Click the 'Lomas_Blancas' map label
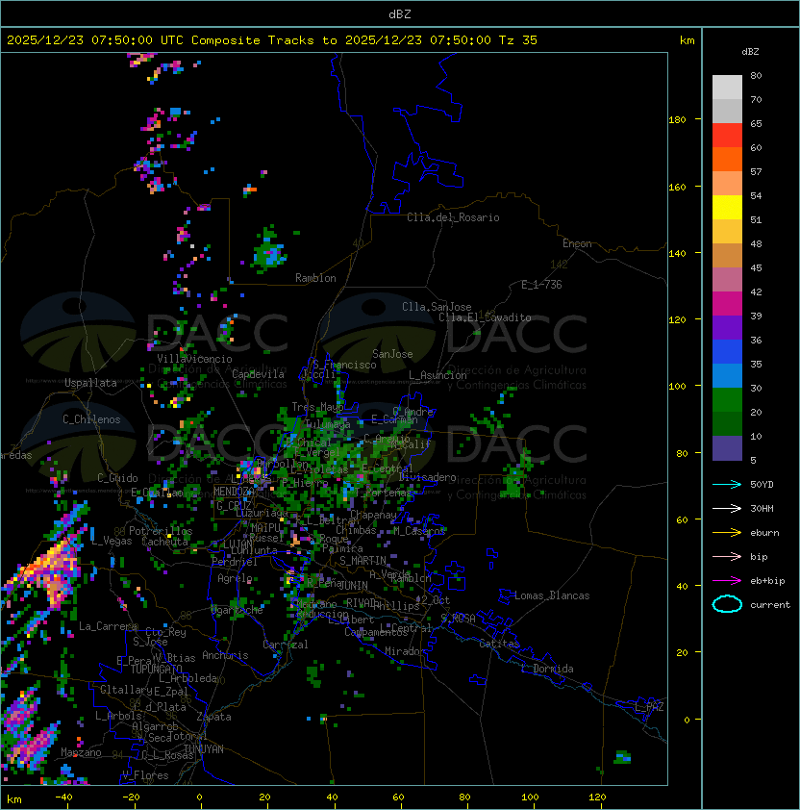Screen dimensions: 800x810 point(552,595)
